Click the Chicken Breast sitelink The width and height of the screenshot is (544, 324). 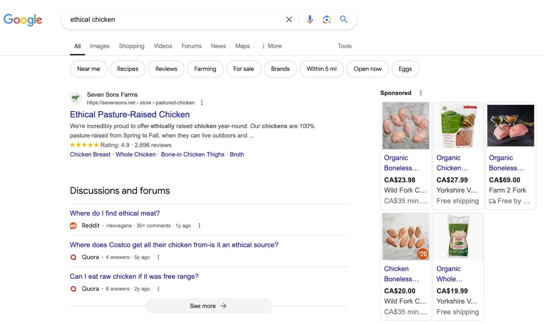coord(90,154)
